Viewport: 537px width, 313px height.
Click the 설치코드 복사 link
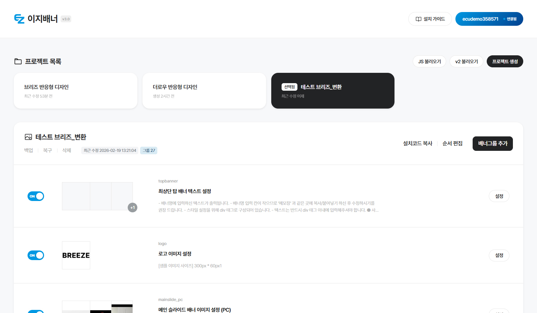[418, 144]
